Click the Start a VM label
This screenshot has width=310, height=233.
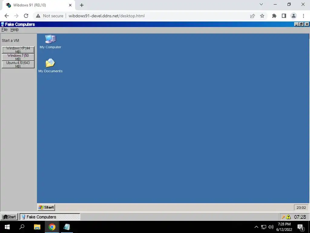[11, 41]
